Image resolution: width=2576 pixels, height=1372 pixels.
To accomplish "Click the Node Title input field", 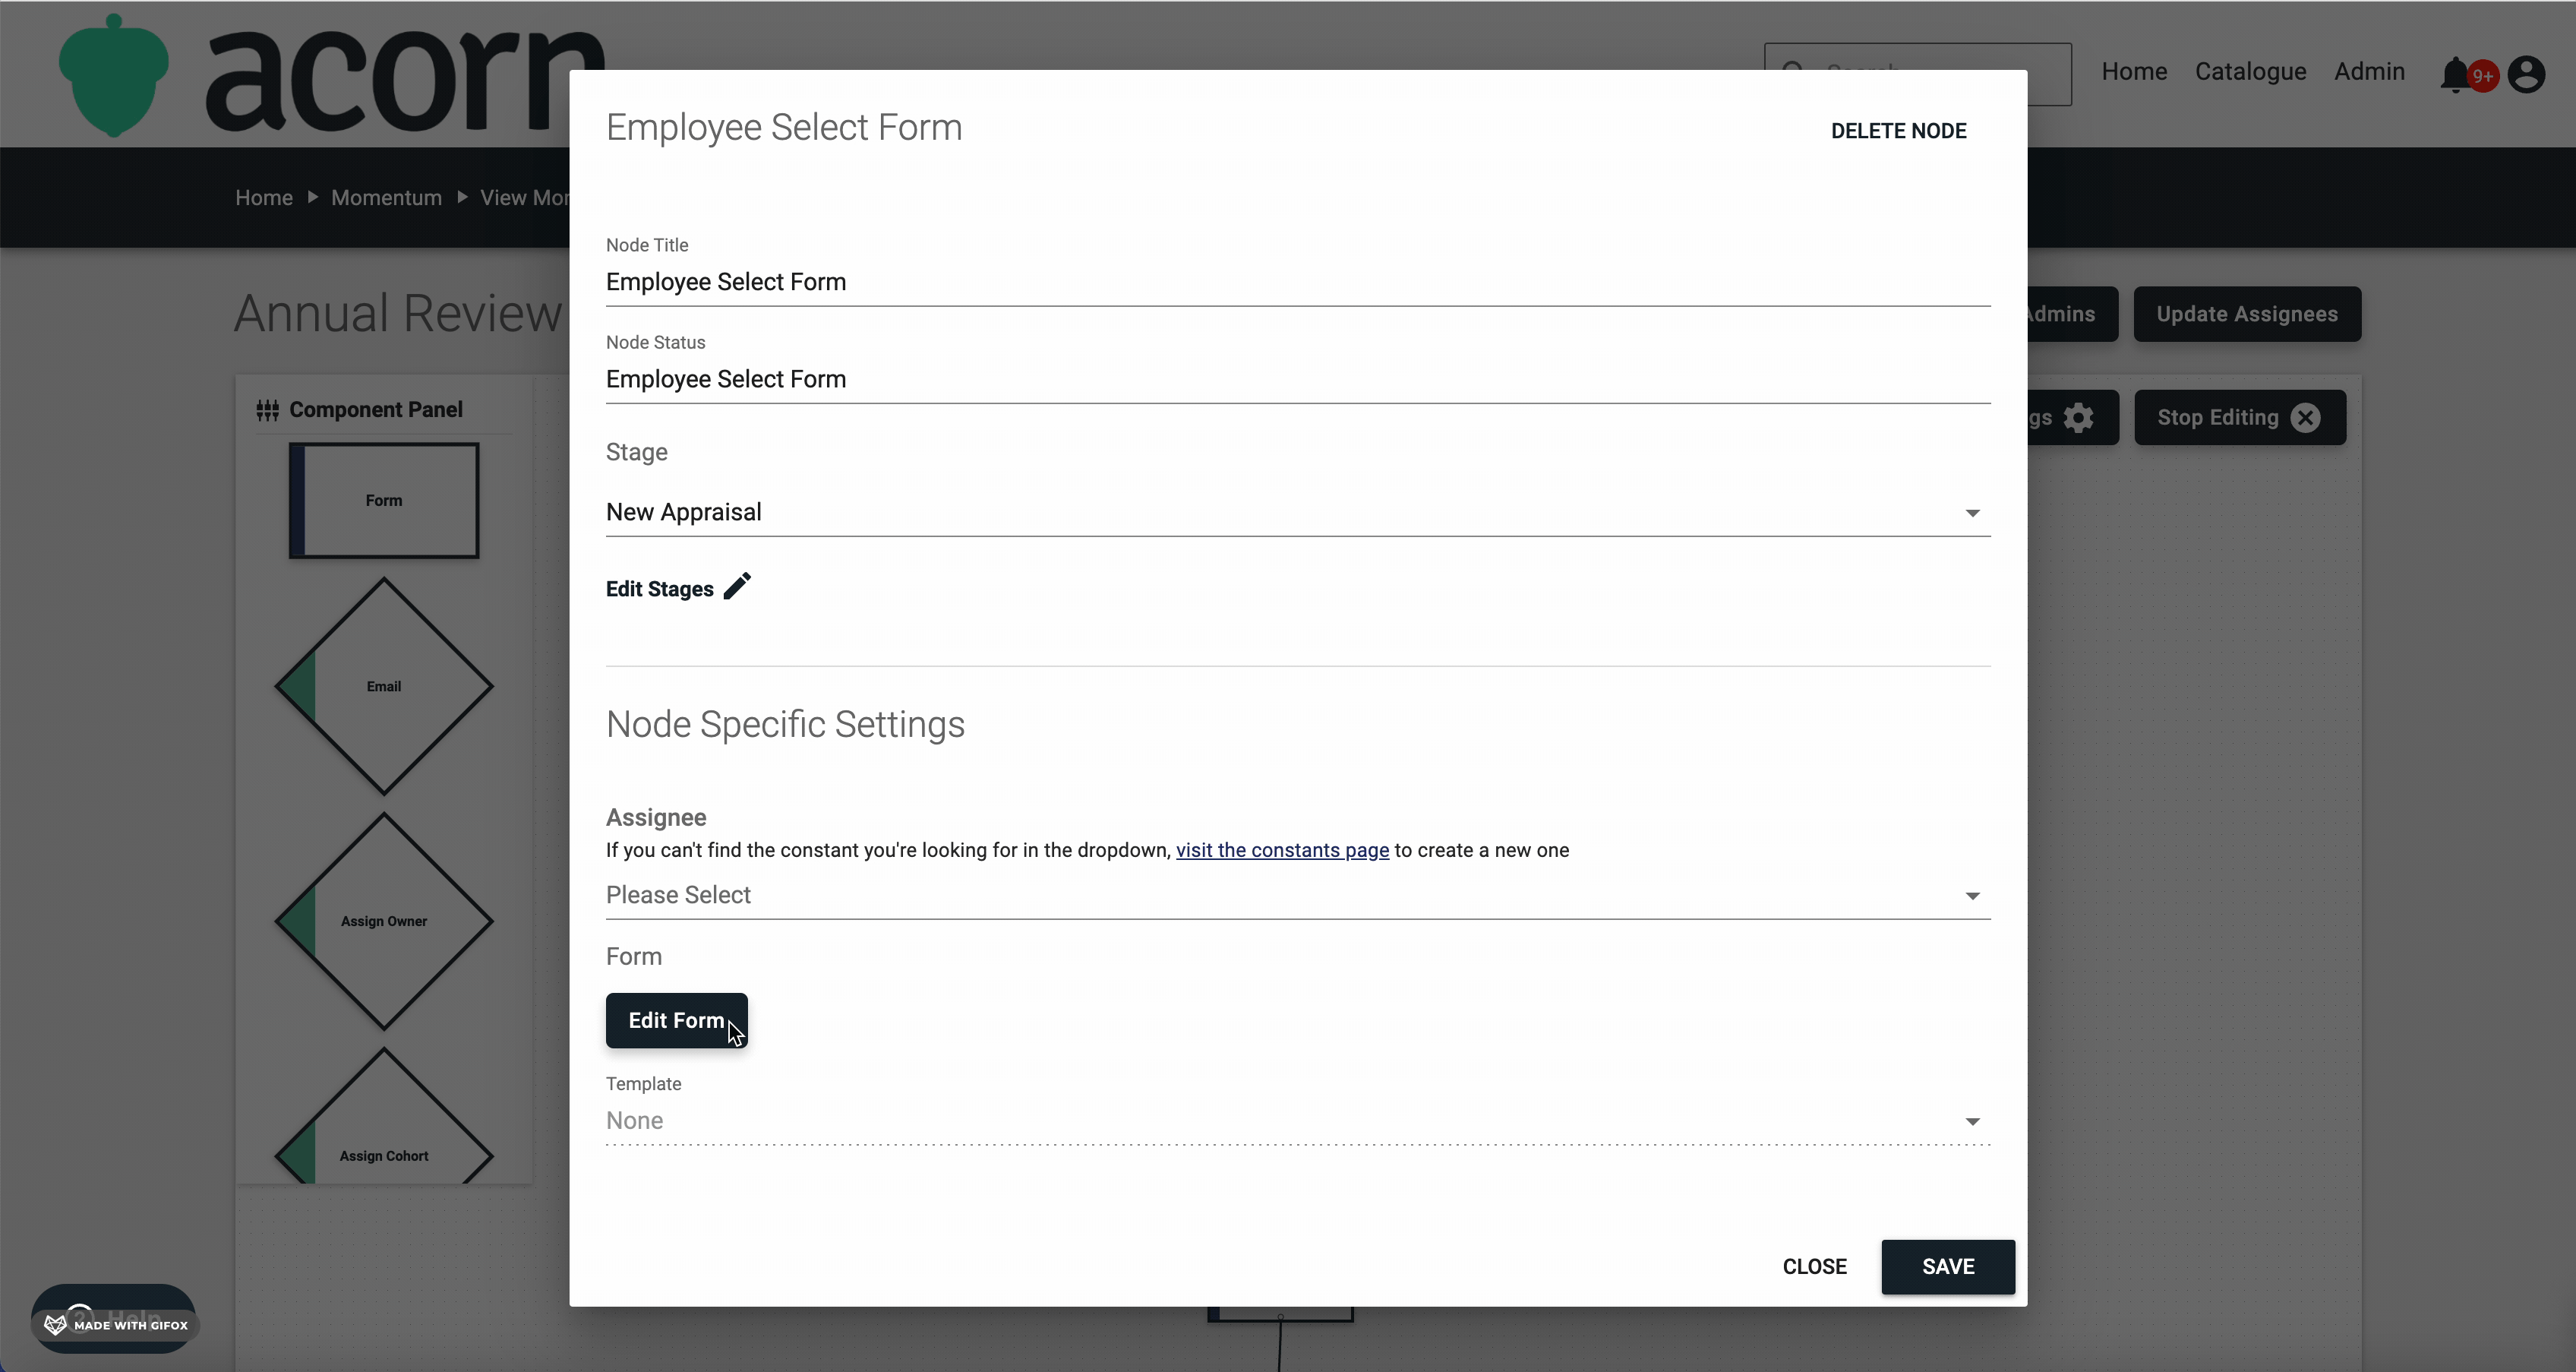I will [x=1298, y=282].
